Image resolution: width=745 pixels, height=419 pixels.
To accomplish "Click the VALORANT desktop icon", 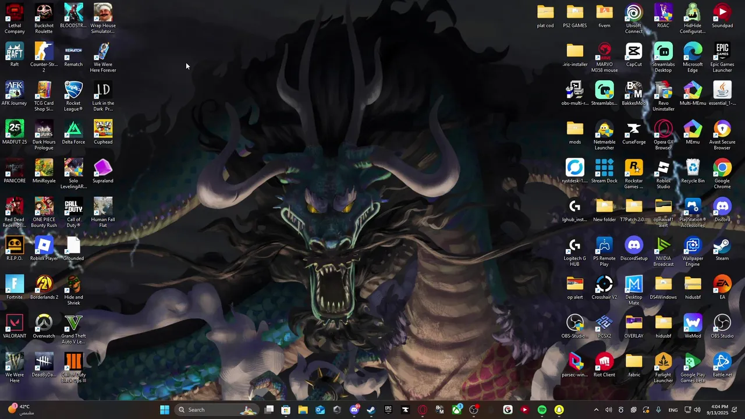I will coord(15,326).
